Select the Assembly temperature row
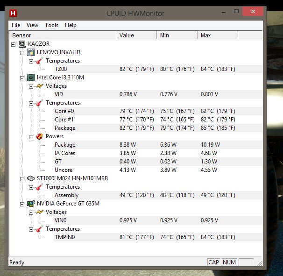 pyautogui.click(x=158, y=195)
